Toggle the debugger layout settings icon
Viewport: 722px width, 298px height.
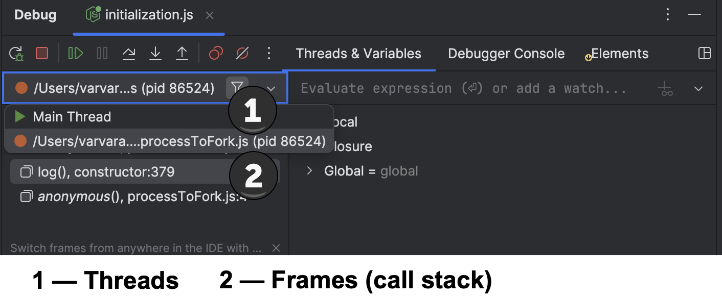click(704, 54)
